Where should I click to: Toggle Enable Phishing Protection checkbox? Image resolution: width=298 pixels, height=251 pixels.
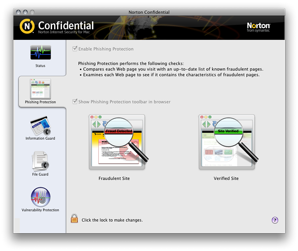coord(75,49)
